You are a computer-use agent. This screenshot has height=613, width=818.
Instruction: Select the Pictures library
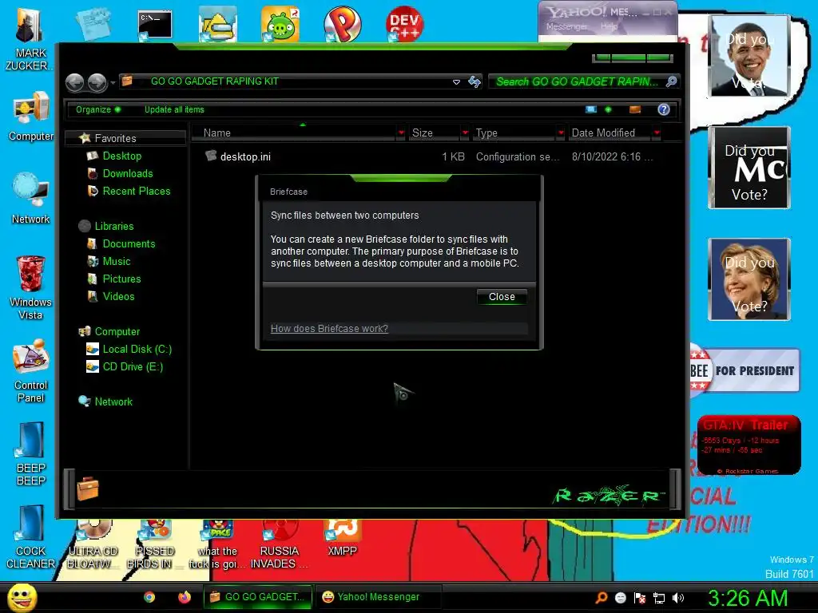(121, 279)
